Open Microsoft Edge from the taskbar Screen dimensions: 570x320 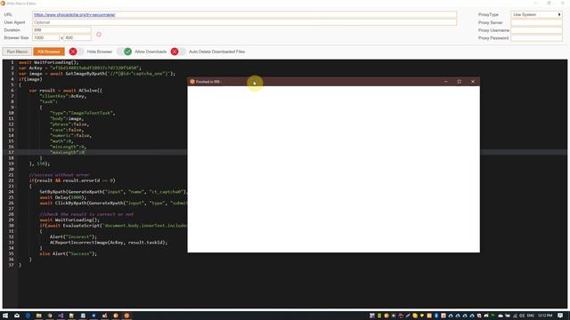28,316
